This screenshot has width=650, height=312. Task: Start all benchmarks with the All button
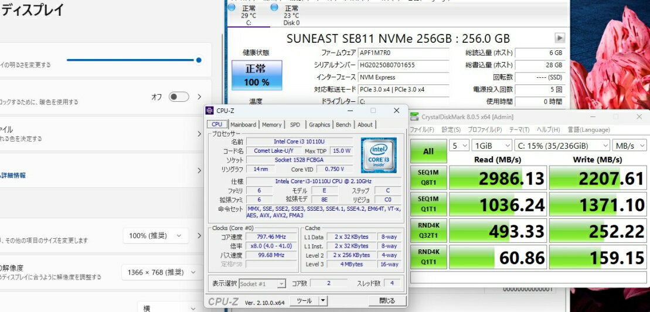428,152
